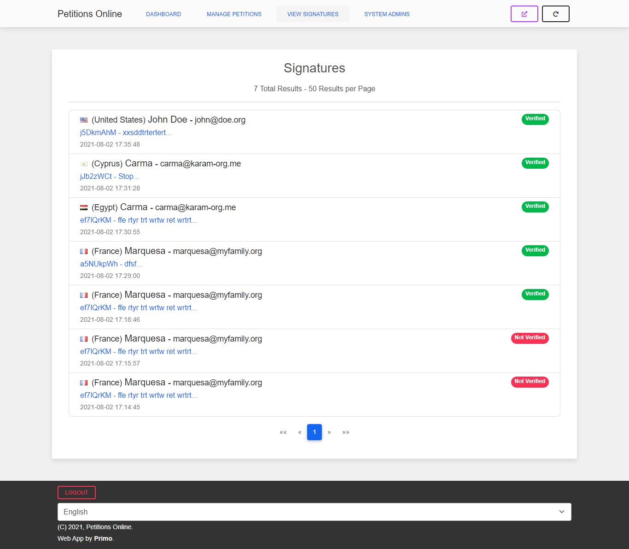This screenshot has height=549, width=629.
Task: Open the Dashboard tab
Action: (x=163, y=14)
